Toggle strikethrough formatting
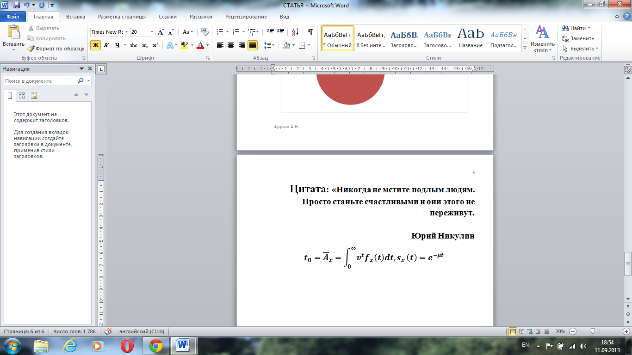Image resolution: width=632 pixels, height=355 pixels. pos(134,45)
